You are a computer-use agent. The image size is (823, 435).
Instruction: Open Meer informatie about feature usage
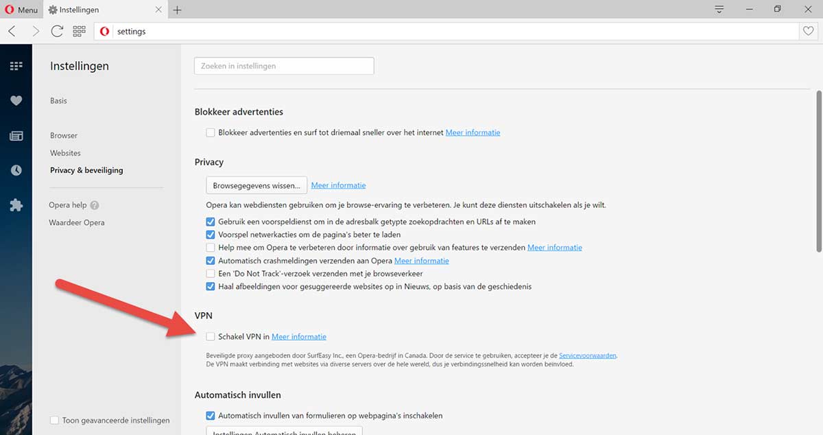click(x=555, y=248)
